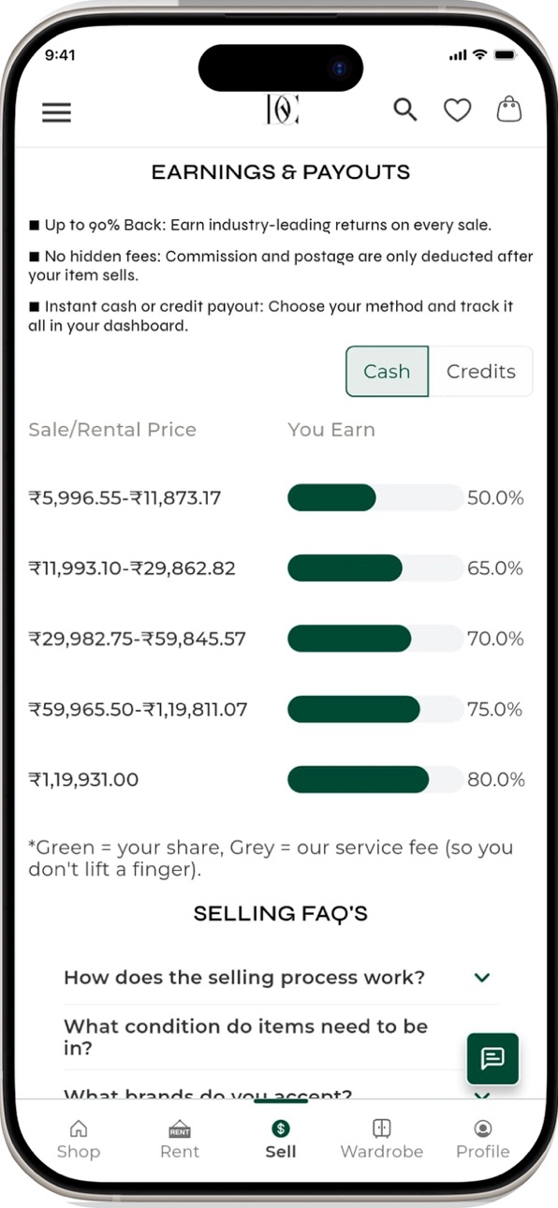Open the floating chat message button
The width and height of the screenshot is (558, 1208).
pyautogui.click(x=492, y=1058)
